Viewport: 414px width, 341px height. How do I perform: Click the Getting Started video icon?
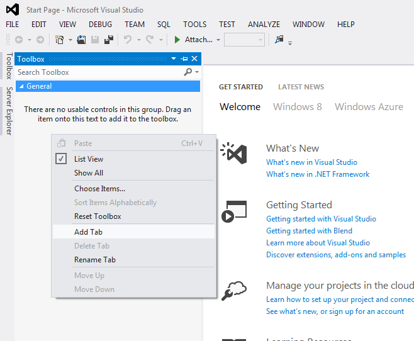pyautogui.click(x=234, y=211)
